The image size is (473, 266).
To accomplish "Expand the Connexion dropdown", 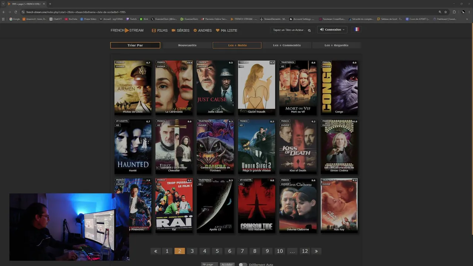I will (332, 30).
